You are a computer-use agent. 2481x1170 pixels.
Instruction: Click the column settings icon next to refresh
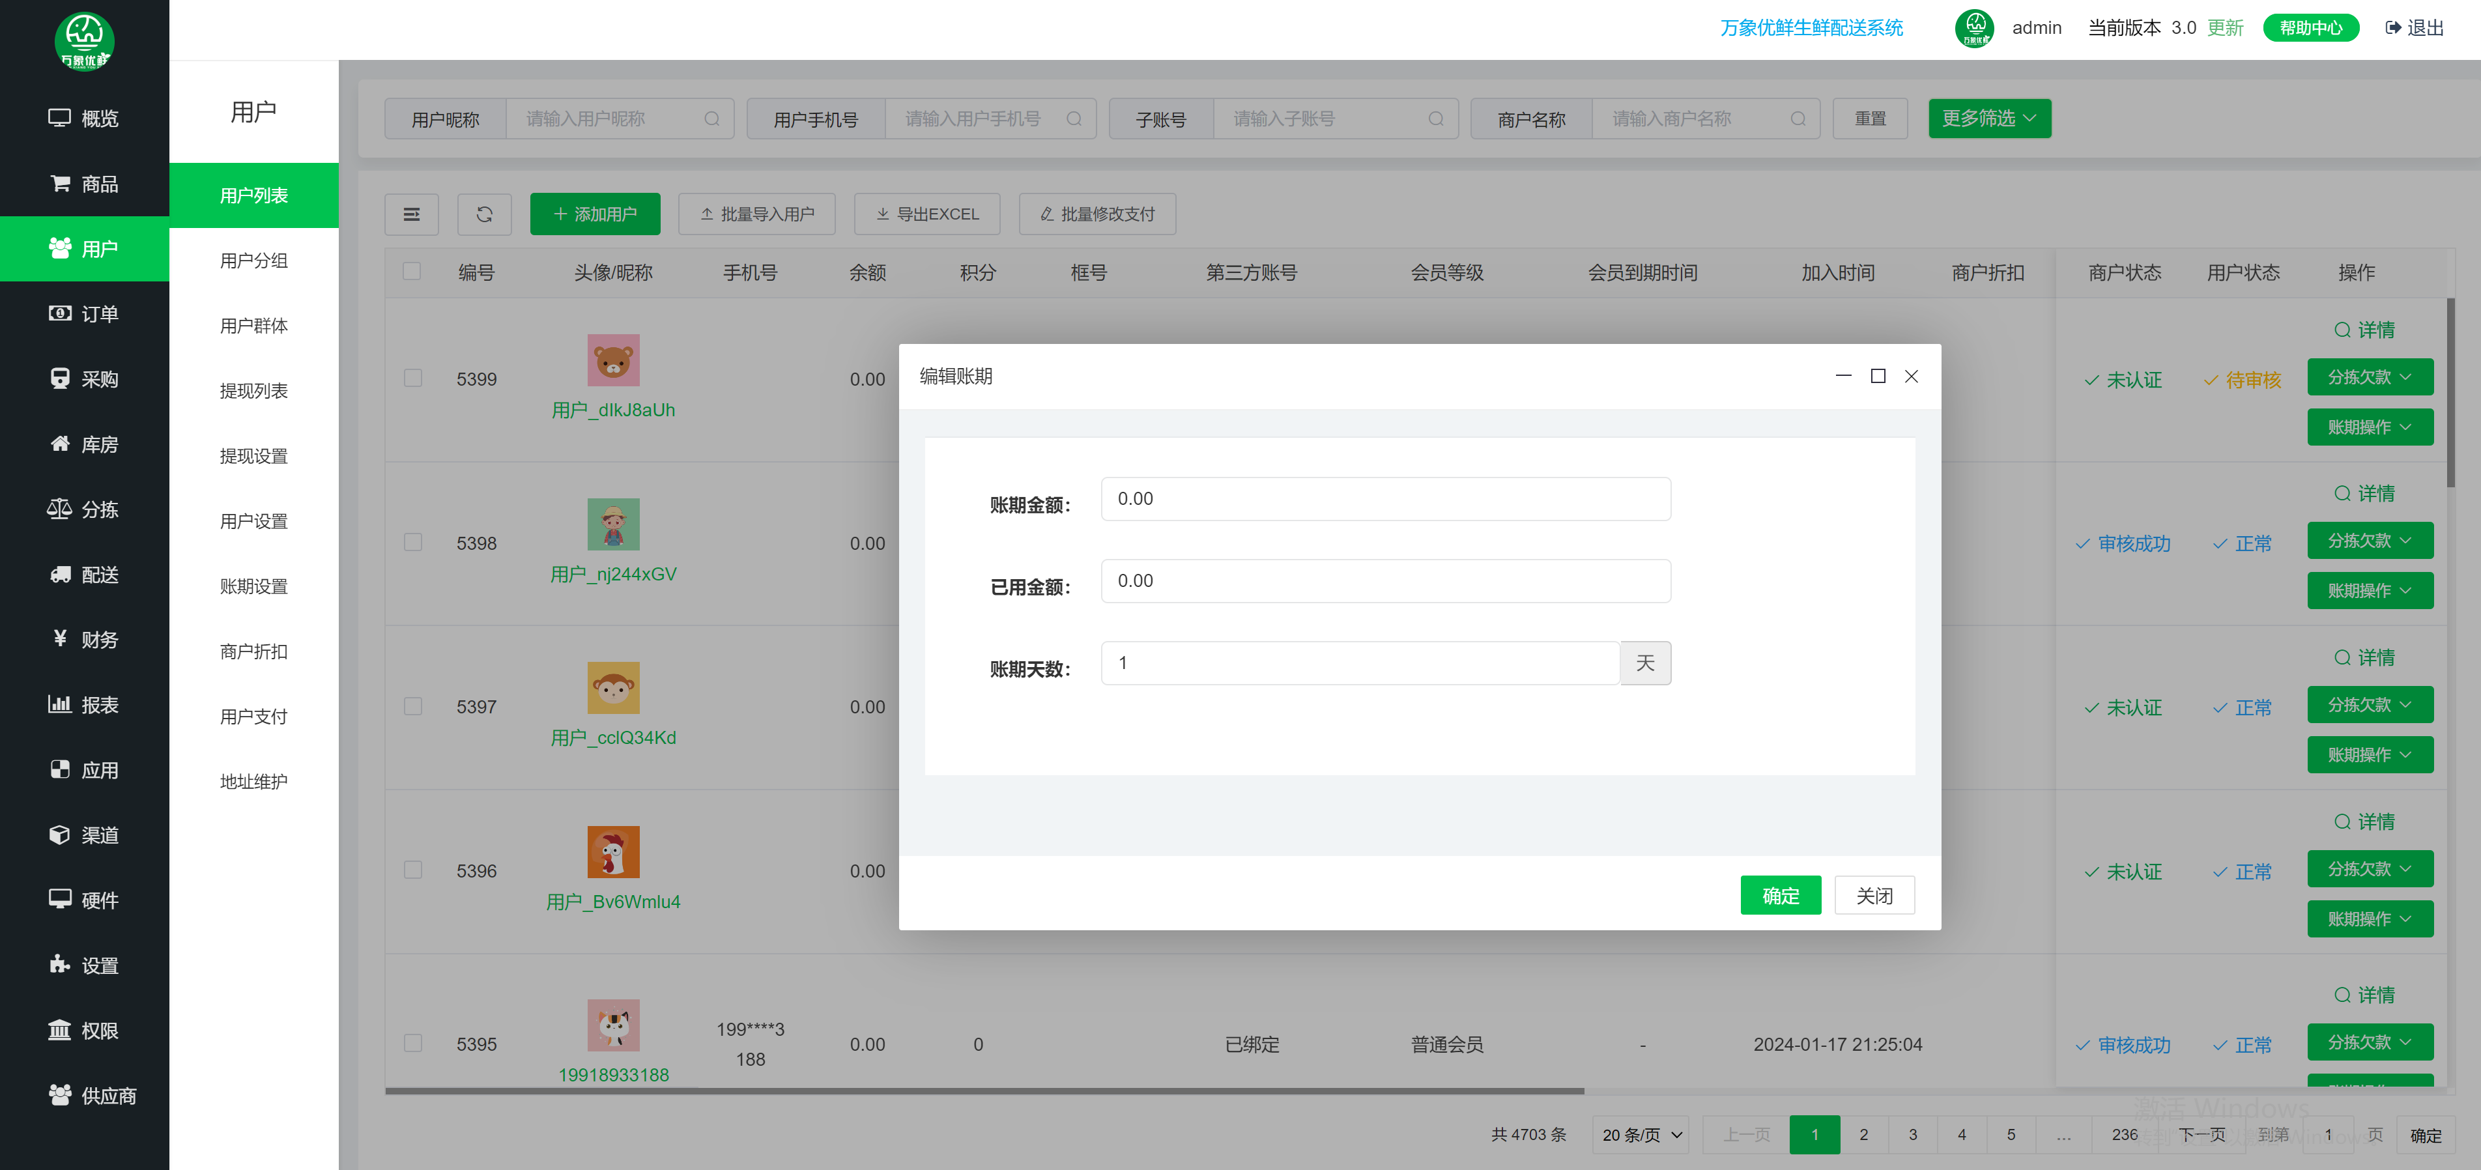[411, 214]
